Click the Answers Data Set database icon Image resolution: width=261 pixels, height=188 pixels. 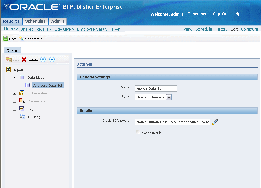coord(27,85)
